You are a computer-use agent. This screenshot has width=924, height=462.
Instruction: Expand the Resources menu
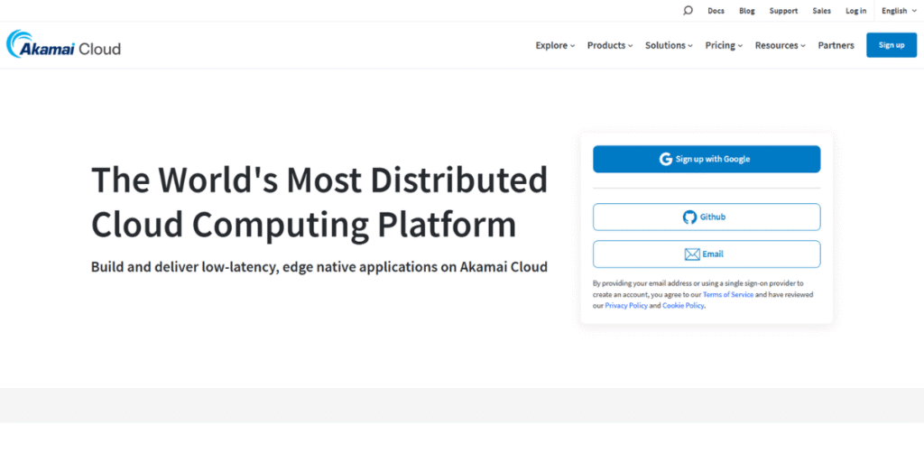[781, 45]
